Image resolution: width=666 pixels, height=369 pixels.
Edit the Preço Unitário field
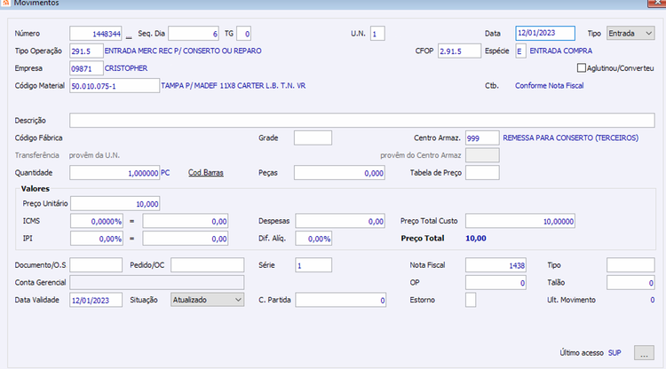(x=115, y=204)
